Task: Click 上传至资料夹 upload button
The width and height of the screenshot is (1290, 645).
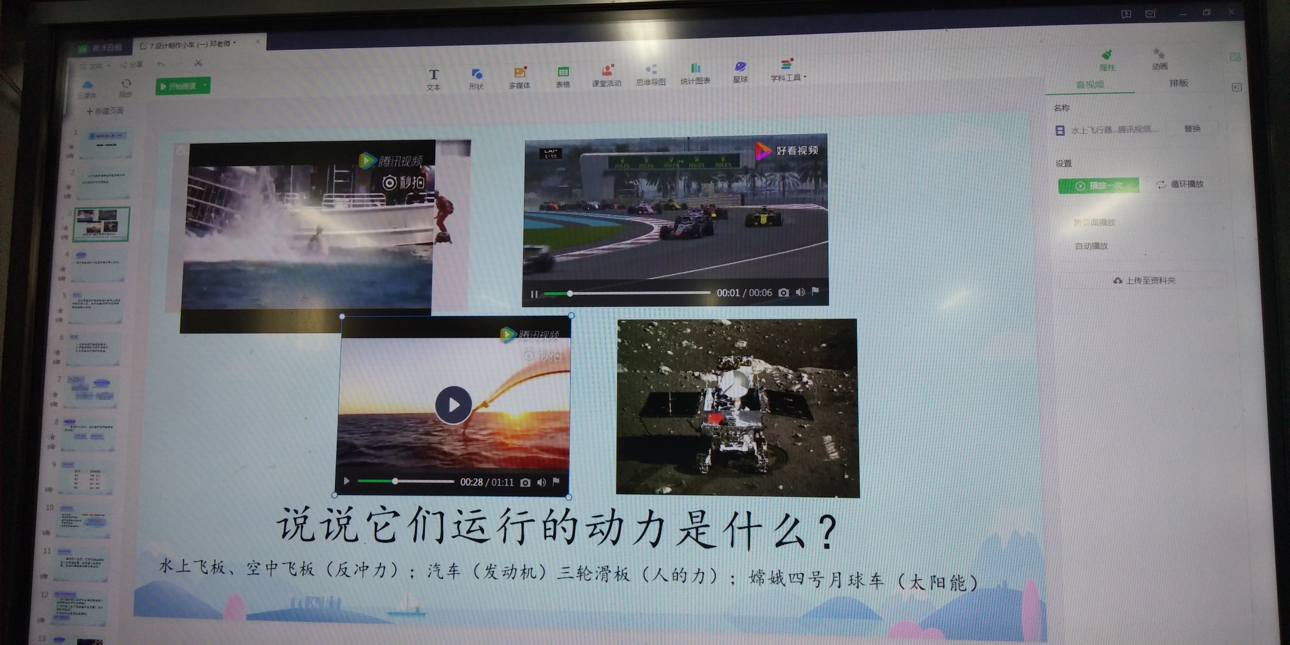Action: pyautogui.click(x=1144, y=281)
